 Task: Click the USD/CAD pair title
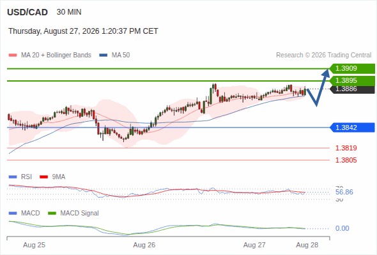[x=27, y=12]
